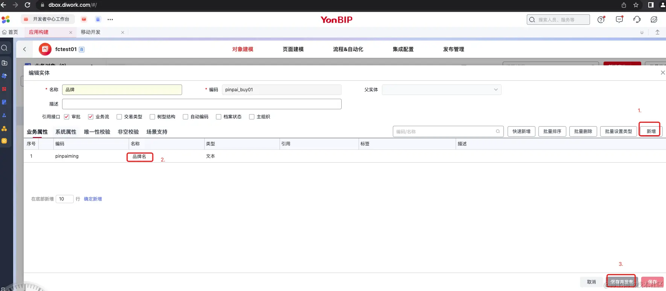
Task: Open help question mark icon
Action: [601, 20]
